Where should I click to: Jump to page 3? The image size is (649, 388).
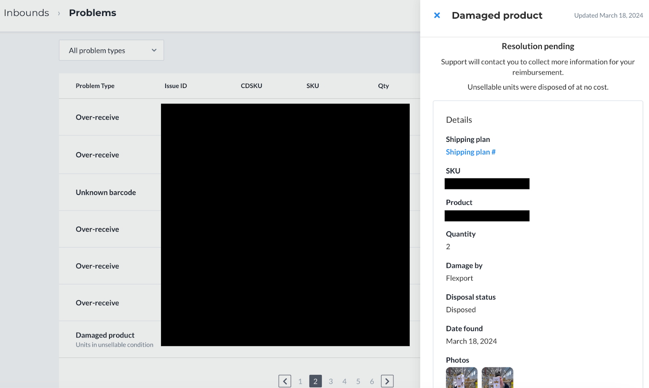(331, 381)
